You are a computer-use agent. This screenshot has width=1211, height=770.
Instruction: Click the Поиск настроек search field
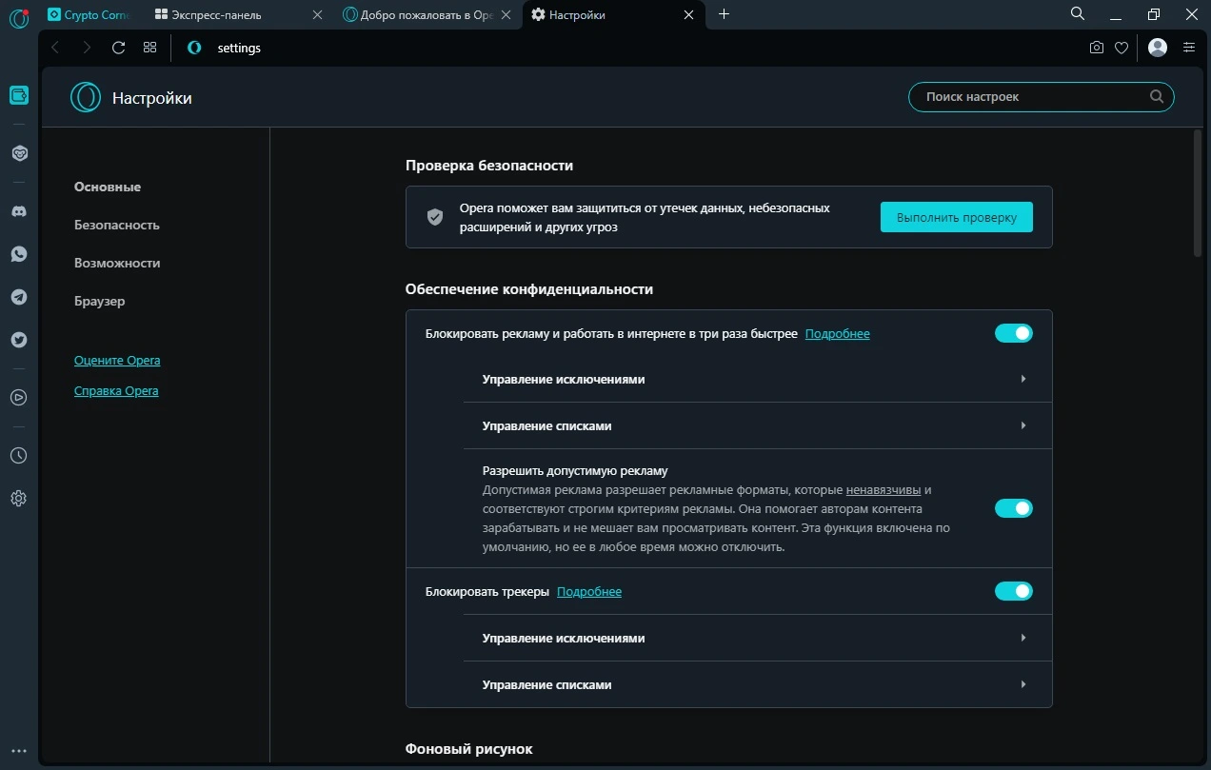pos(1042,96)
